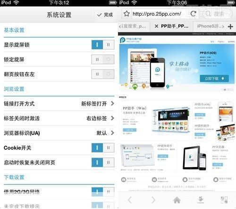Click the white iPhone thumbnail
This screenshot has height=209, width=236.
[225, 112]
